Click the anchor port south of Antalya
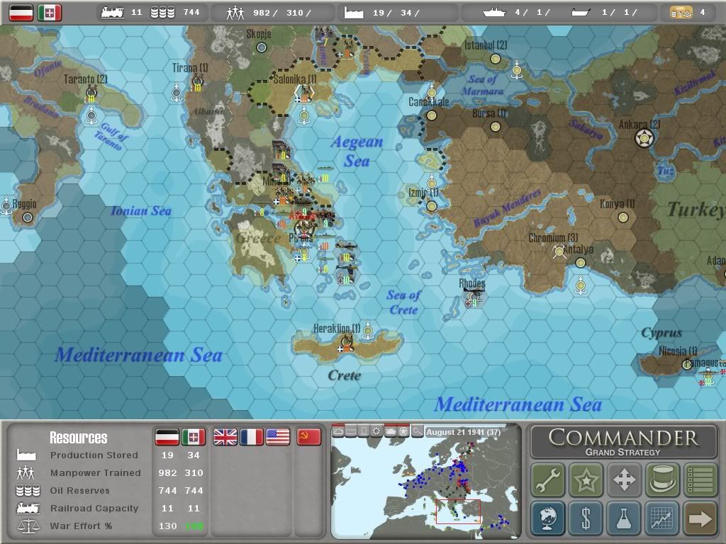This screenshot has height=544, width=726. [x=581, y=286]
